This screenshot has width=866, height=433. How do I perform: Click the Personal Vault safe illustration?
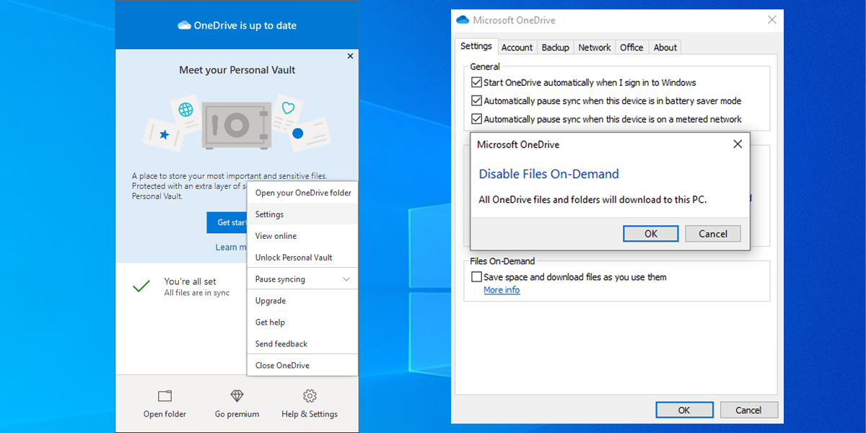click(x=236, y=125)
